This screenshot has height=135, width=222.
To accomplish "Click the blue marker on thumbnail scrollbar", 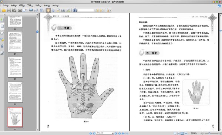I will [37, 32].
